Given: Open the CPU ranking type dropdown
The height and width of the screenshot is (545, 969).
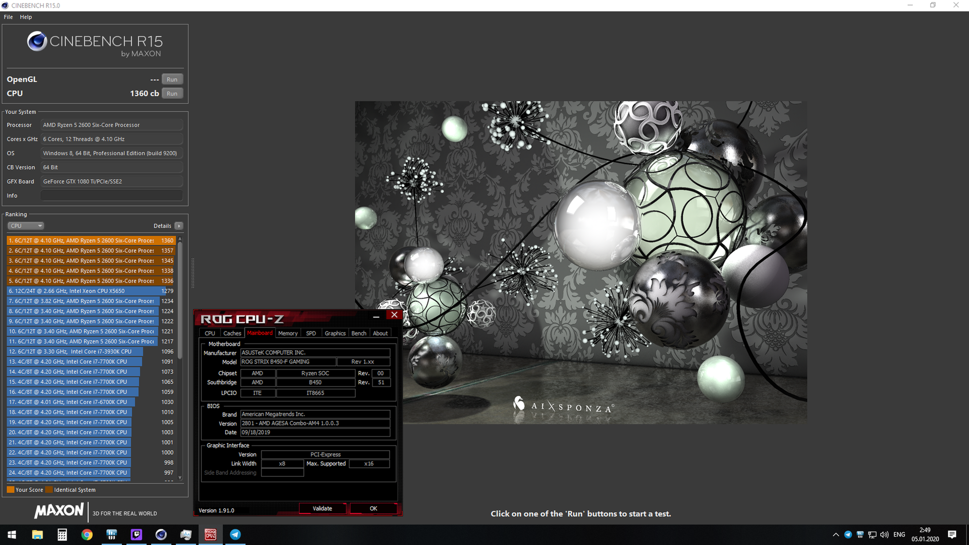Looking at the screenshot, I should [26, 226].
